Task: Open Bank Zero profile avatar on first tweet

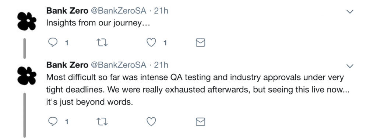Action: tap(27, 21)
